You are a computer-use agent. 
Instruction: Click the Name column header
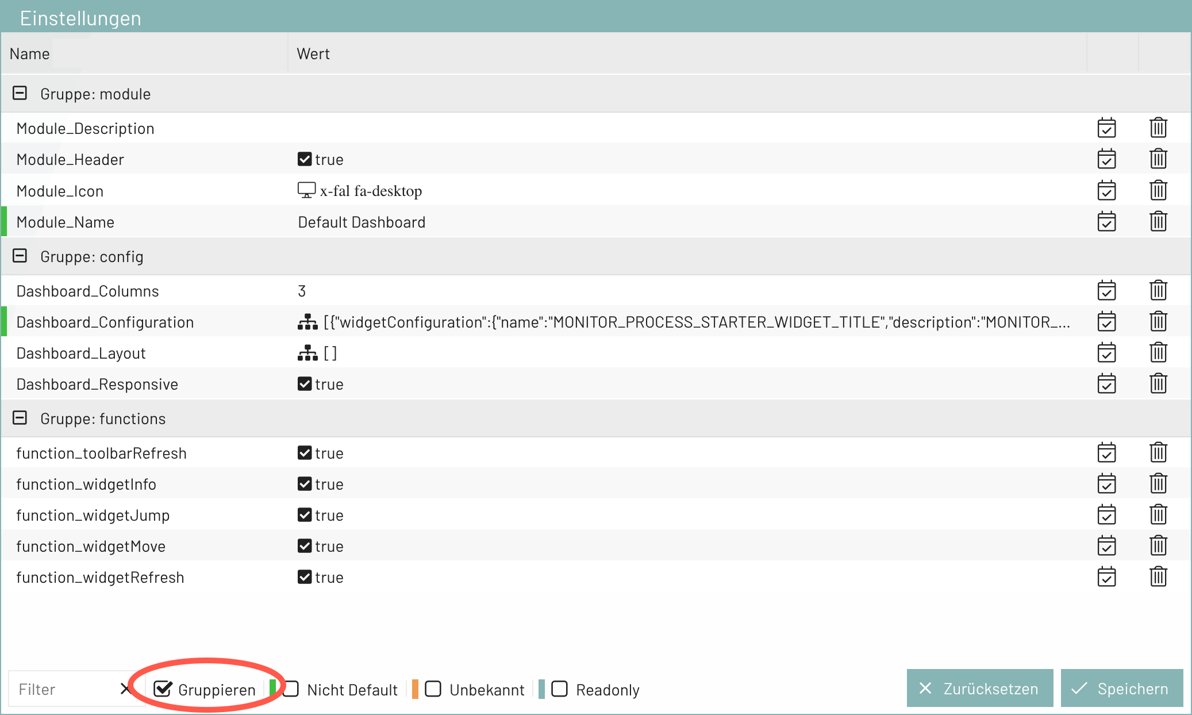pos(30,54)
